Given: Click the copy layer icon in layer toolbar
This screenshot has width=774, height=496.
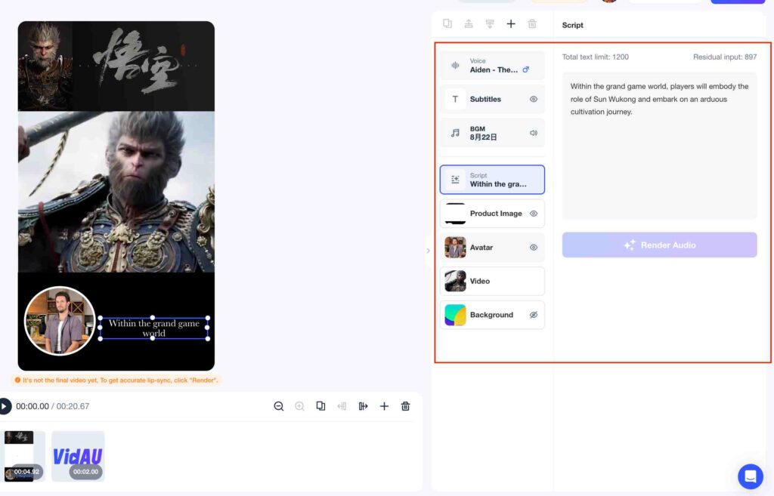Looking at the screenshot, I should [447, 23].
